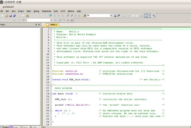The width and height of the screenshot is (191, 128).
Task: Click the Rebuild all target files icon
Action: [x=11, y=20]
